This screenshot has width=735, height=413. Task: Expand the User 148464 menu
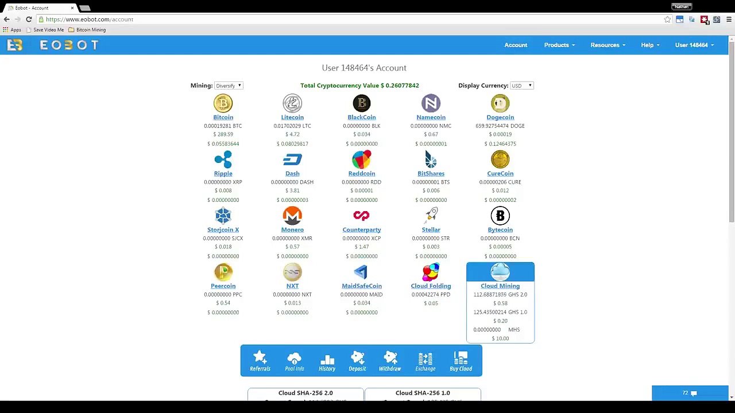[x=694, y=45]
